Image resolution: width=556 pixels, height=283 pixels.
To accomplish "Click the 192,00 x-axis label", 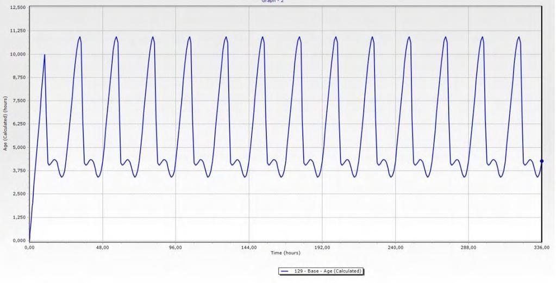I will [322, 248].
